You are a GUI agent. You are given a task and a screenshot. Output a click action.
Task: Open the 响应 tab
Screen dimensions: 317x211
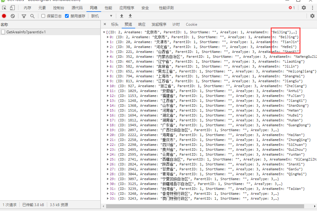pos(142,24)
